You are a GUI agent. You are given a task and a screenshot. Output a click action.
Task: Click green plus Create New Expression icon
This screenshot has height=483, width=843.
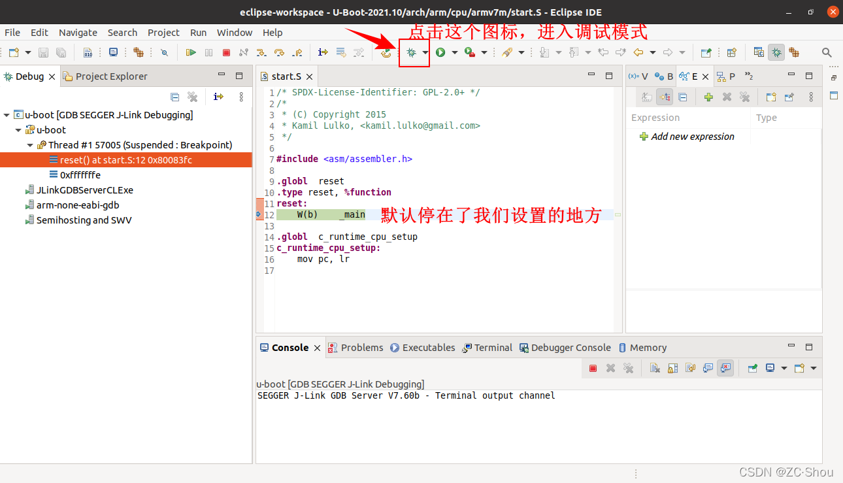[708, 97]
